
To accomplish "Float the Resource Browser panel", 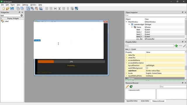I will coord(182,83).
